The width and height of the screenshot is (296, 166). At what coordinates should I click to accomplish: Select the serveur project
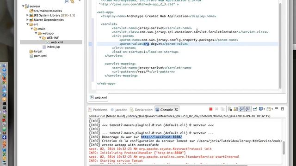point(35,6)
